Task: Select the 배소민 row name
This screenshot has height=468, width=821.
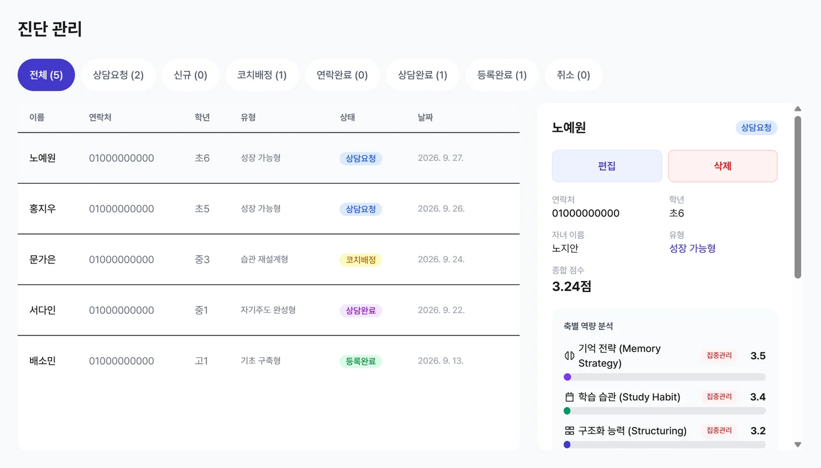Action: (42, 361)
